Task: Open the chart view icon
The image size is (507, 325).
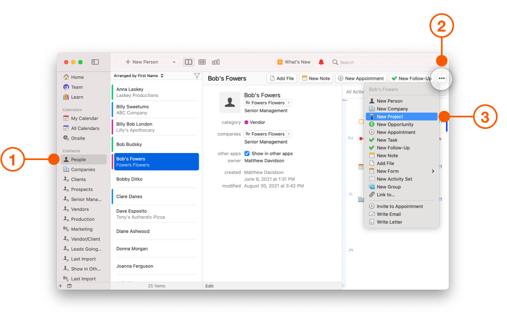Action: [x=216, y=62]
